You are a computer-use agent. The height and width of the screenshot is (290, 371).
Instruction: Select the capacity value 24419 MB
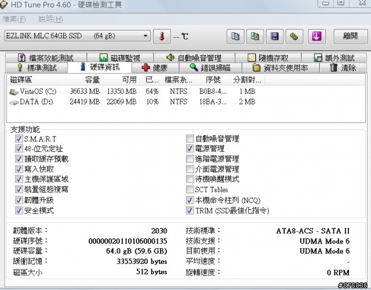[x=85, y=102]
